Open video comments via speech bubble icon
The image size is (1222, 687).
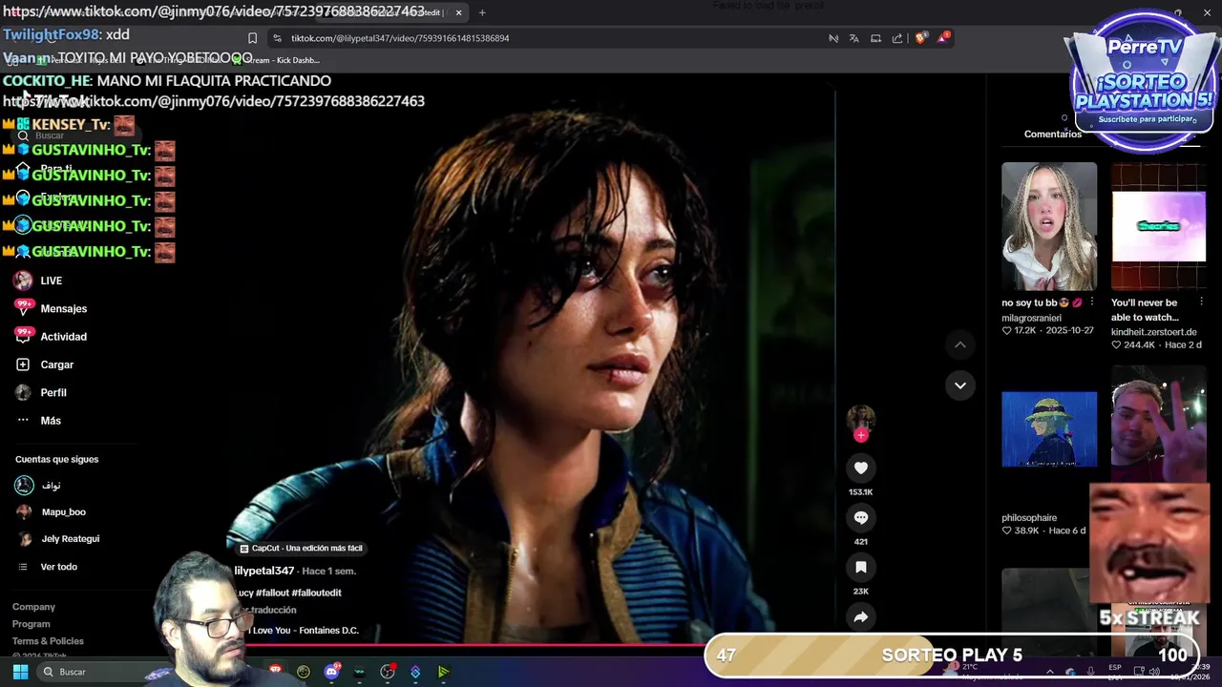[860, 517]
